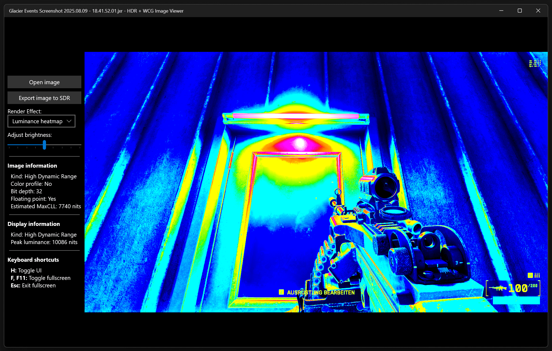Click the Adjust brightness slider thumb

point(44,145)
